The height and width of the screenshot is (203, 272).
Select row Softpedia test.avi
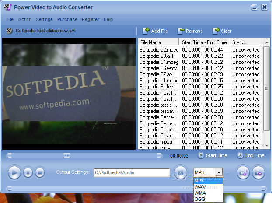coord(200,111)
